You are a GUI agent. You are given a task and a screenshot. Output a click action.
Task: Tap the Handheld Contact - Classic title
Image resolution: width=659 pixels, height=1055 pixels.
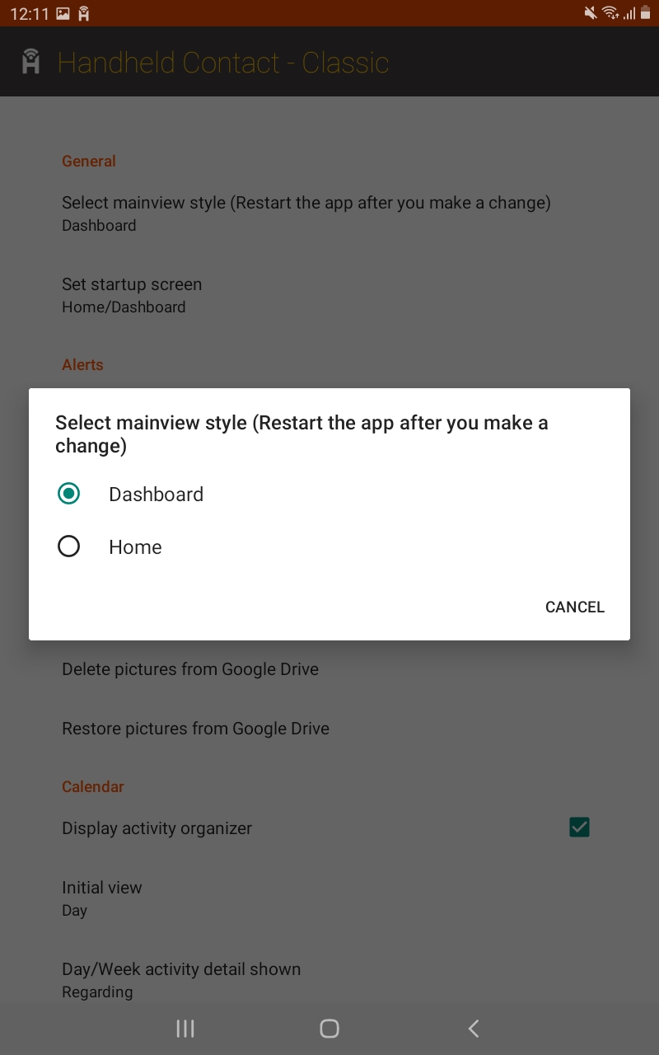click(x=222, y=63)
